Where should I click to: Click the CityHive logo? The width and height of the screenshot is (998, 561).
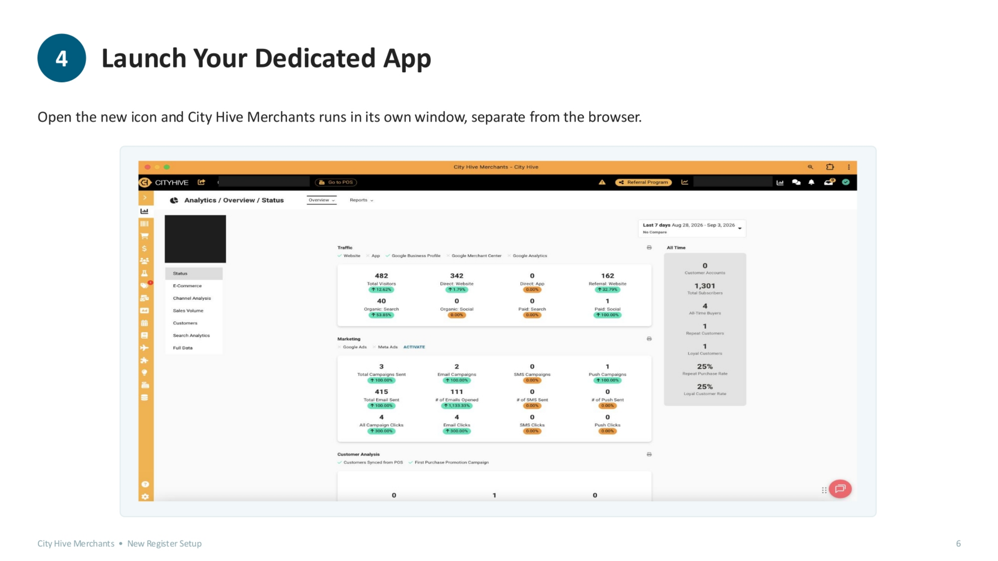(163, 182)
